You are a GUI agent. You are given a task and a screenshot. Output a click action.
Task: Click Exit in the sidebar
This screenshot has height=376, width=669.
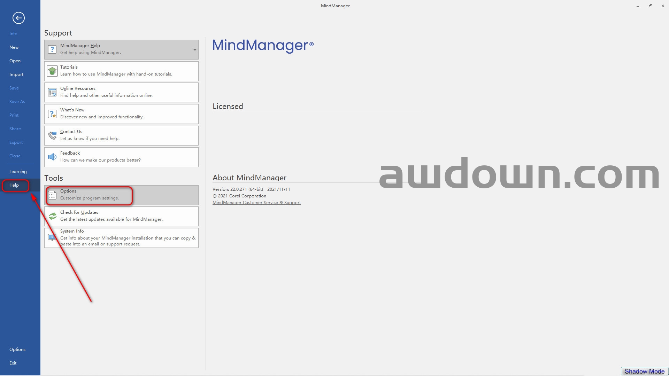tap(13, 363)
